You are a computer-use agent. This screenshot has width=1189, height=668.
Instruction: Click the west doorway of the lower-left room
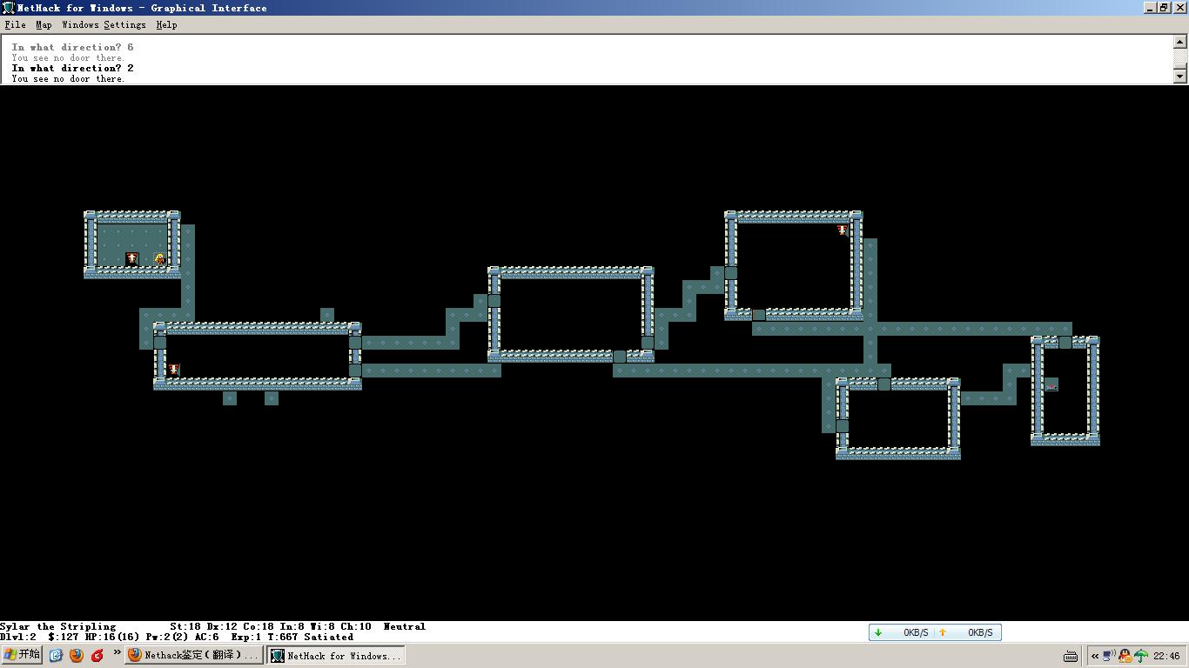[160, 343]
